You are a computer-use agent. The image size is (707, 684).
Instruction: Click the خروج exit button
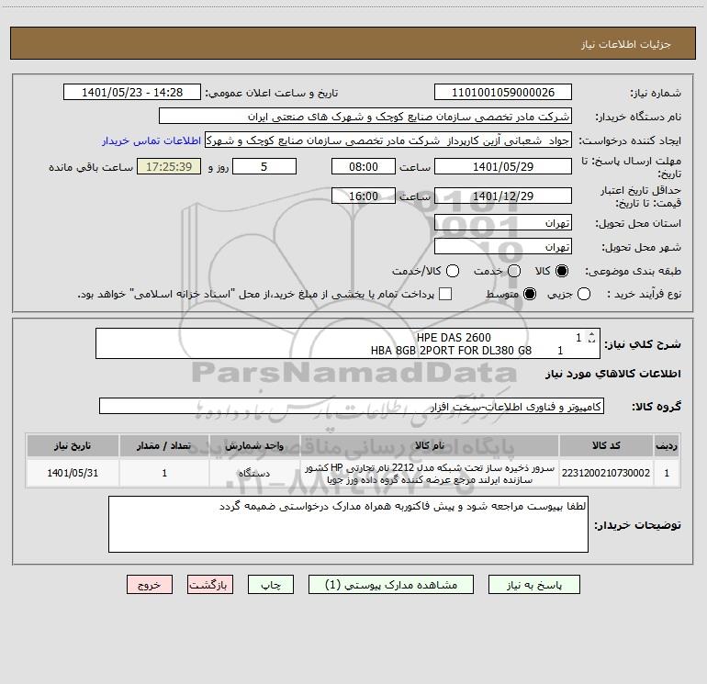[x=150, y=585]
